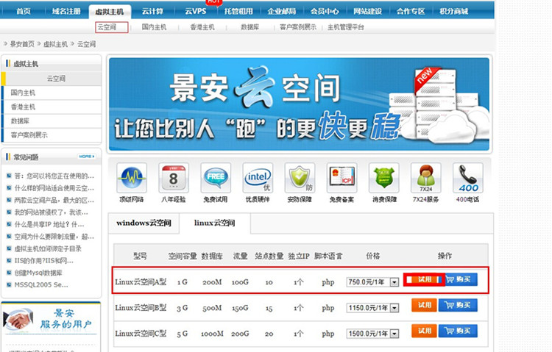Image resolution: width=552 pixels, height=352 pixels.
Task: Click 香港主机 in the left sidebar
Action: point(23,107)
